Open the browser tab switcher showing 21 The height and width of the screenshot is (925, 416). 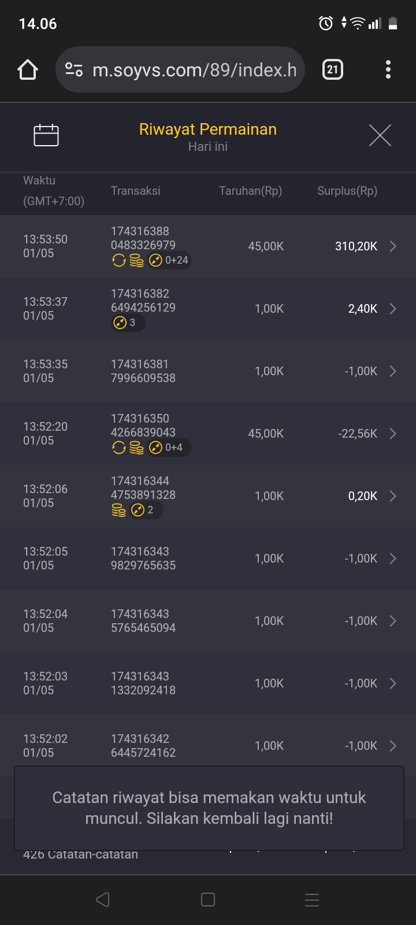click(332, 70)
